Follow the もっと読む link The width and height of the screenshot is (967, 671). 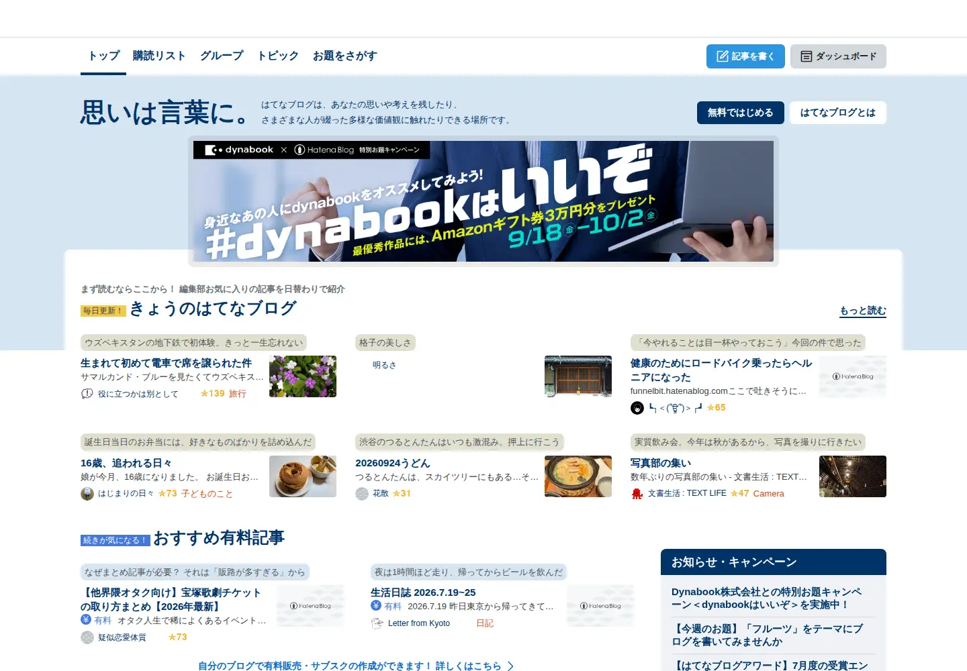pos(863,311)
